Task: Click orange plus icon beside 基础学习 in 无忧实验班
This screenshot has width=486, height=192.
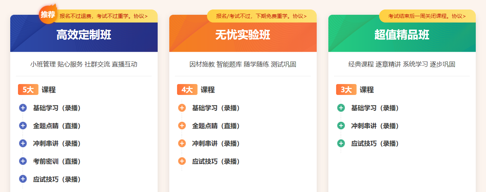Action: coord(182,108)
